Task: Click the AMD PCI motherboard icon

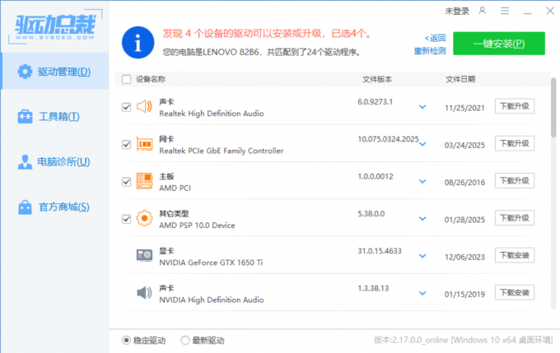Action: coord(144,181)
